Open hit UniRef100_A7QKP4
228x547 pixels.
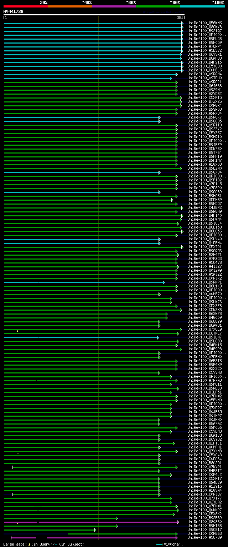pos(204,47)
